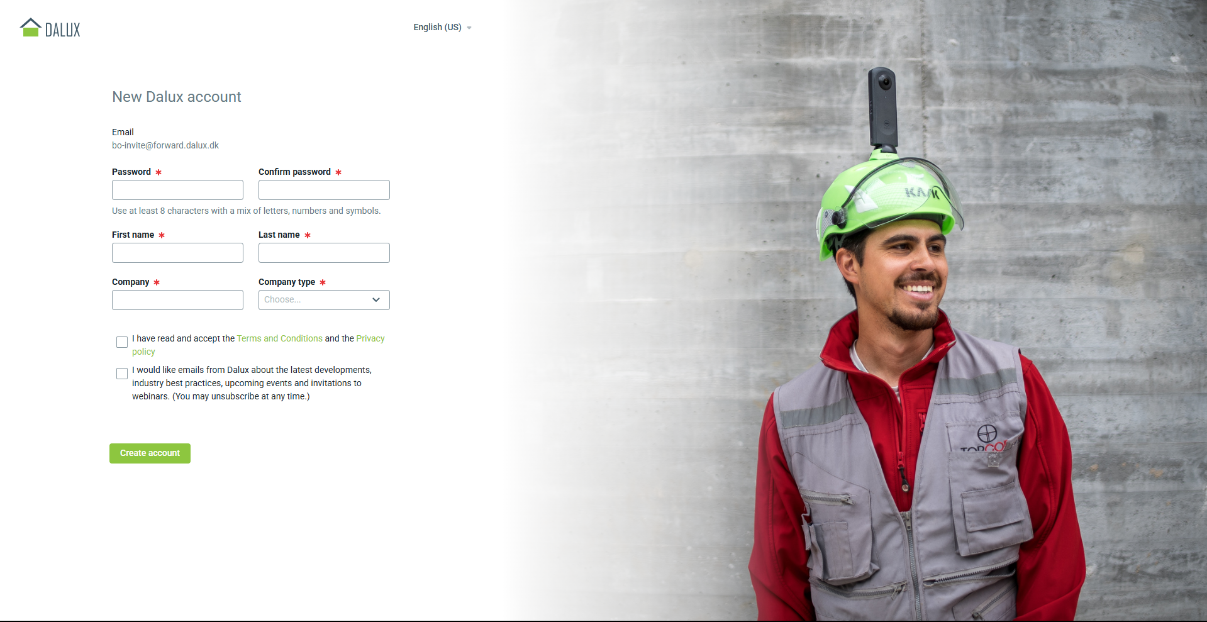Open the Company type dropdown
Screen dimensions: 1207x622
pos(314,300)
